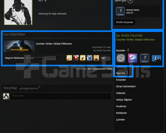Show the +67 more achievements
The width and height of the screenshot is (166, 133).
coord(103,58)
